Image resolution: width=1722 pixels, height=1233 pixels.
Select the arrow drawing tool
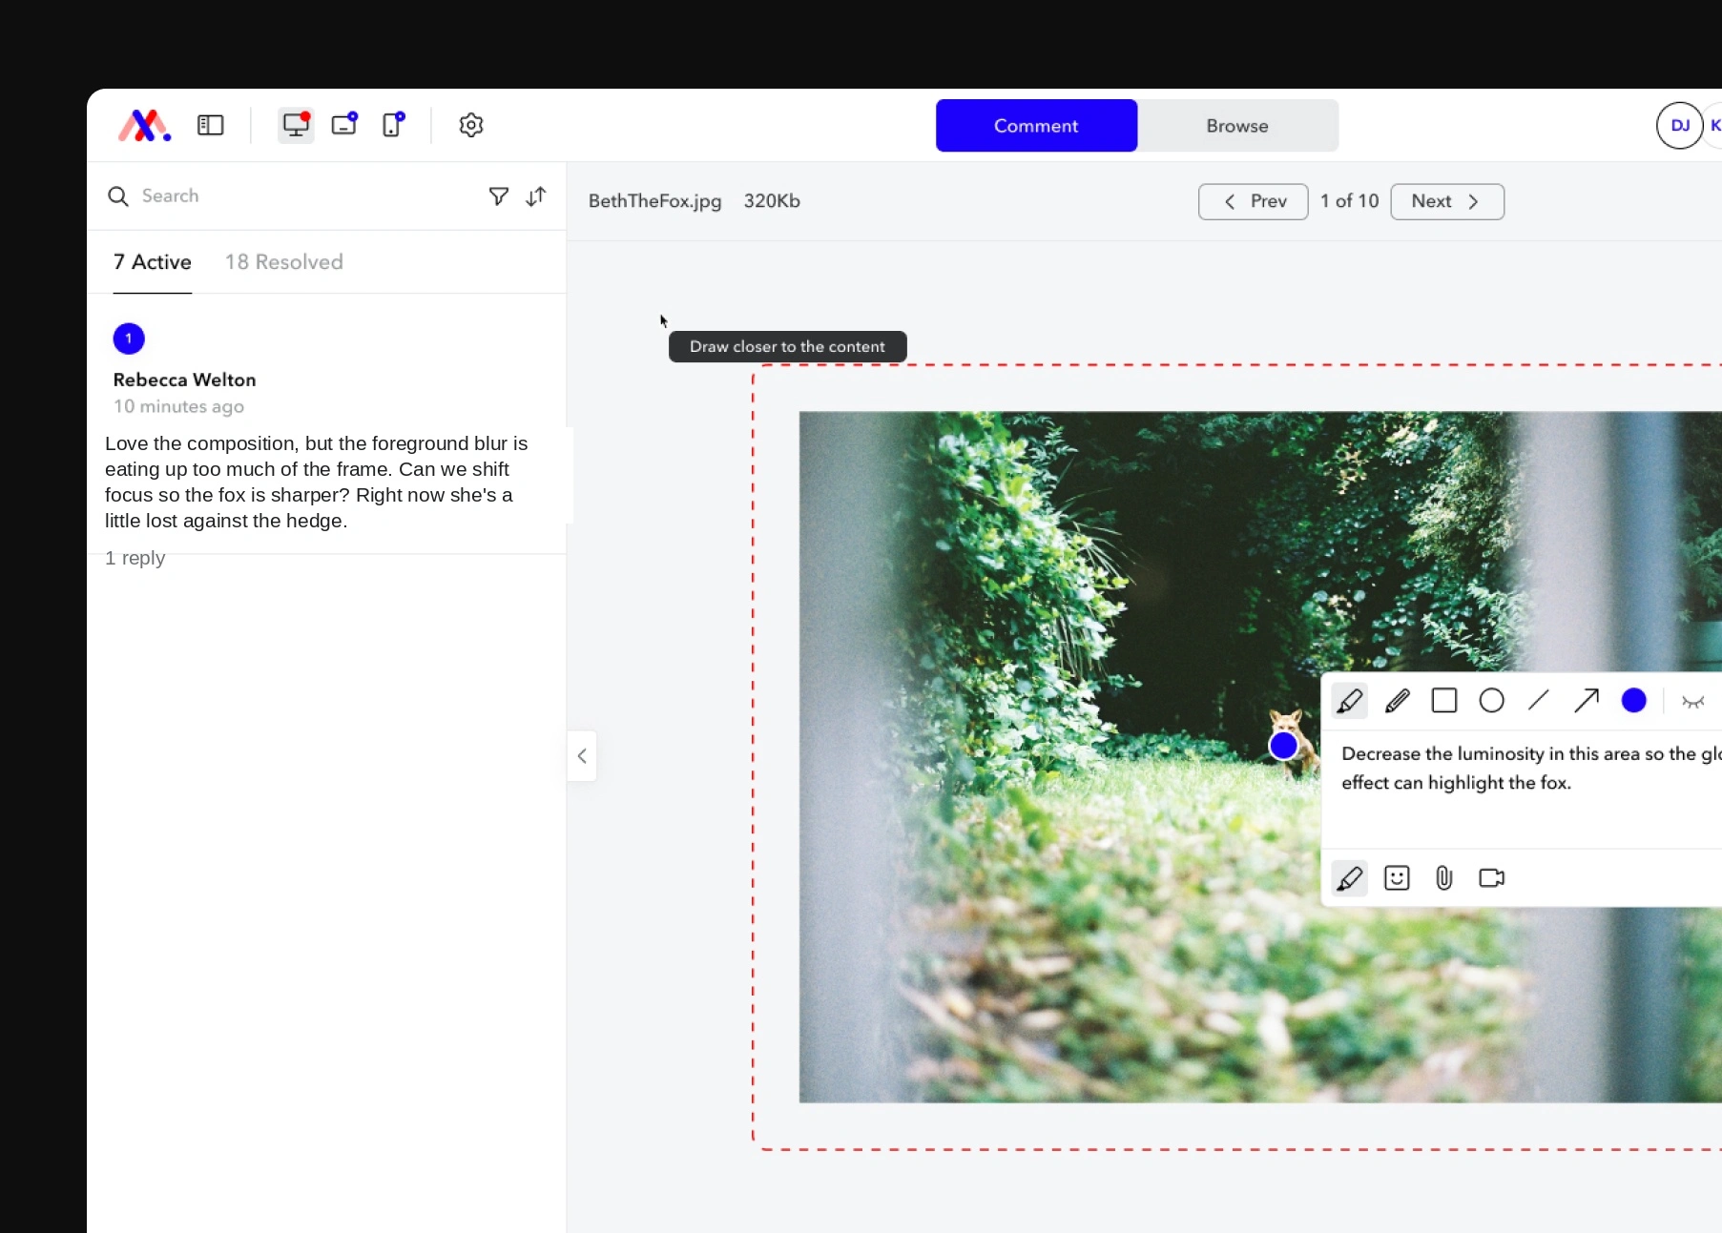point(1587,701)
